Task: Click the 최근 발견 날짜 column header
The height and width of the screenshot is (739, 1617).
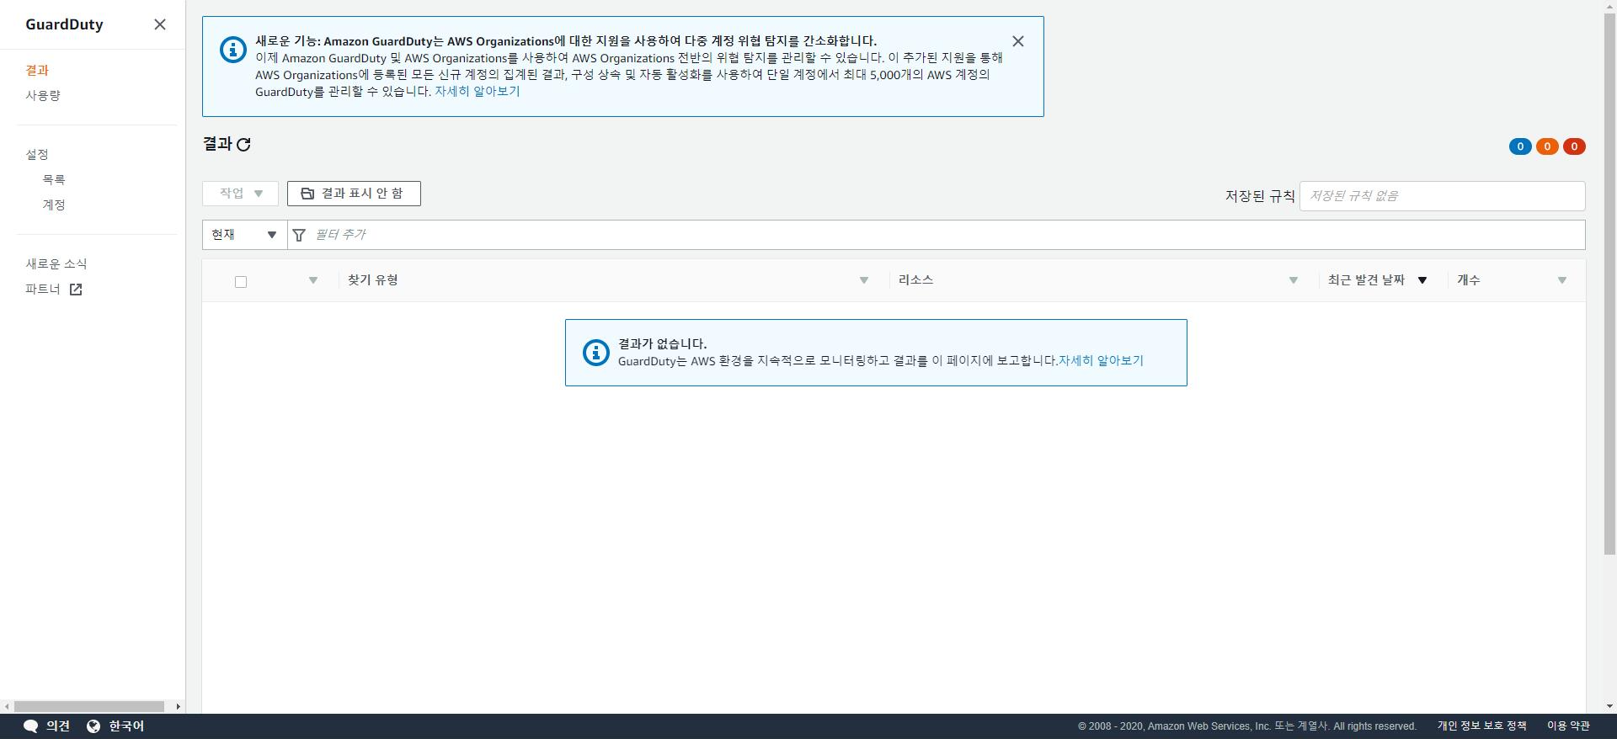Action: (x=1366, y=280)
